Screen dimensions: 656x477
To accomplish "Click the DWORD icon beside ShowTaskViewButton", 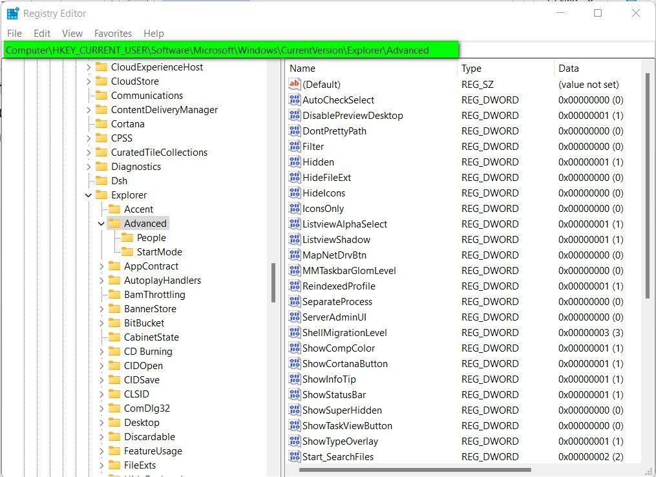I will click(295, 425).
